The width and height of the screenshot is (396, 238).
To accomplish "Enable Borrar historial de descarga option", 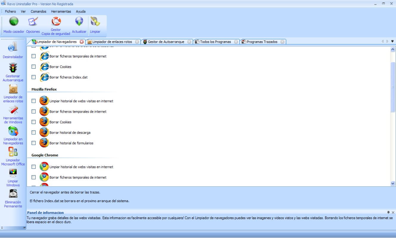I will point(33,132).
